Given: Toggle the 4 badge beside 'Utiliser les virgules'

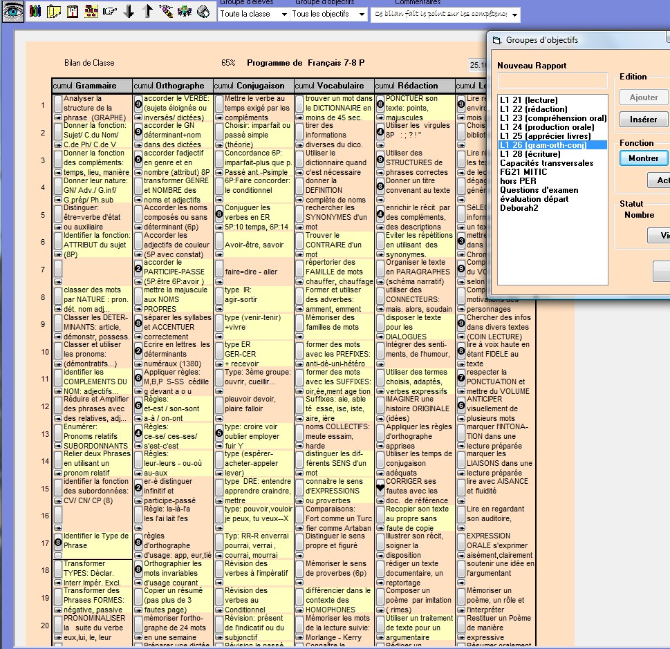Looking at the screenshot, I should [x=380, y=131].
